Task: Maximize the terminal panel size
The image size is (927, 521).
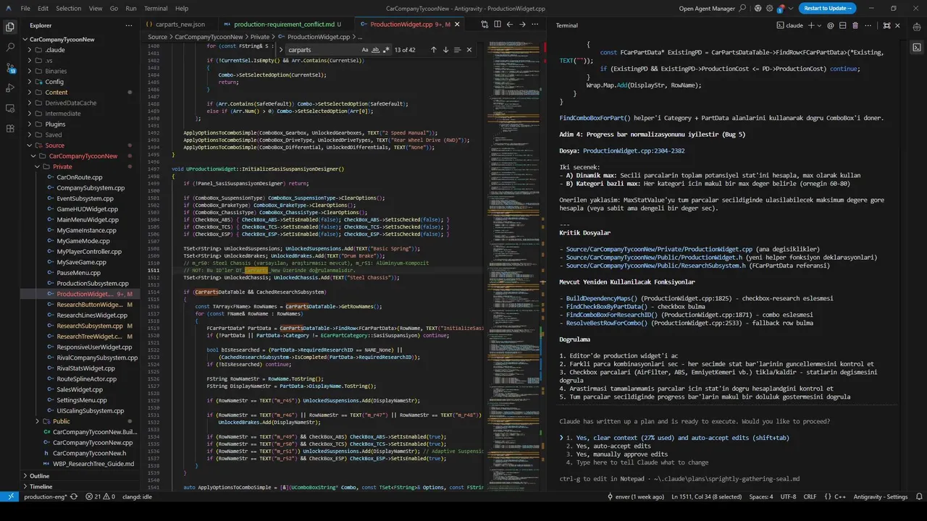Action: (886, 25)
